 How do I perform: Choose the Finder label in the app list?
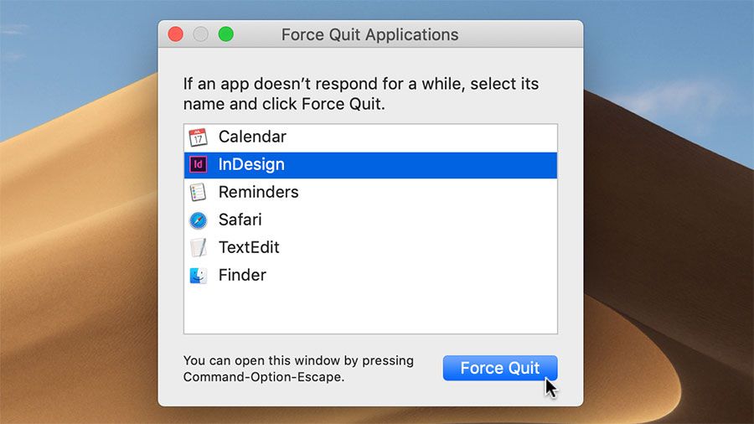click(x=242, y=275)
